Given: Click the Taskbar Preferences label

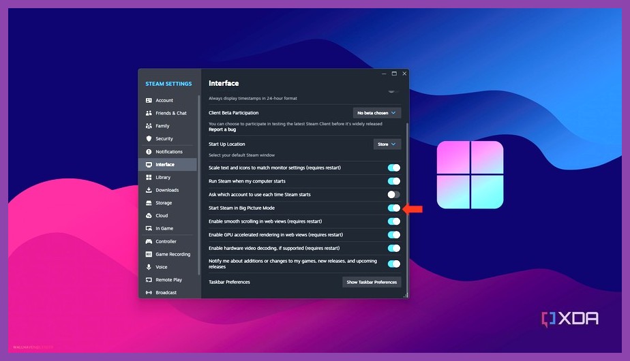Looking at the screenshot, I should click(229, 282).
